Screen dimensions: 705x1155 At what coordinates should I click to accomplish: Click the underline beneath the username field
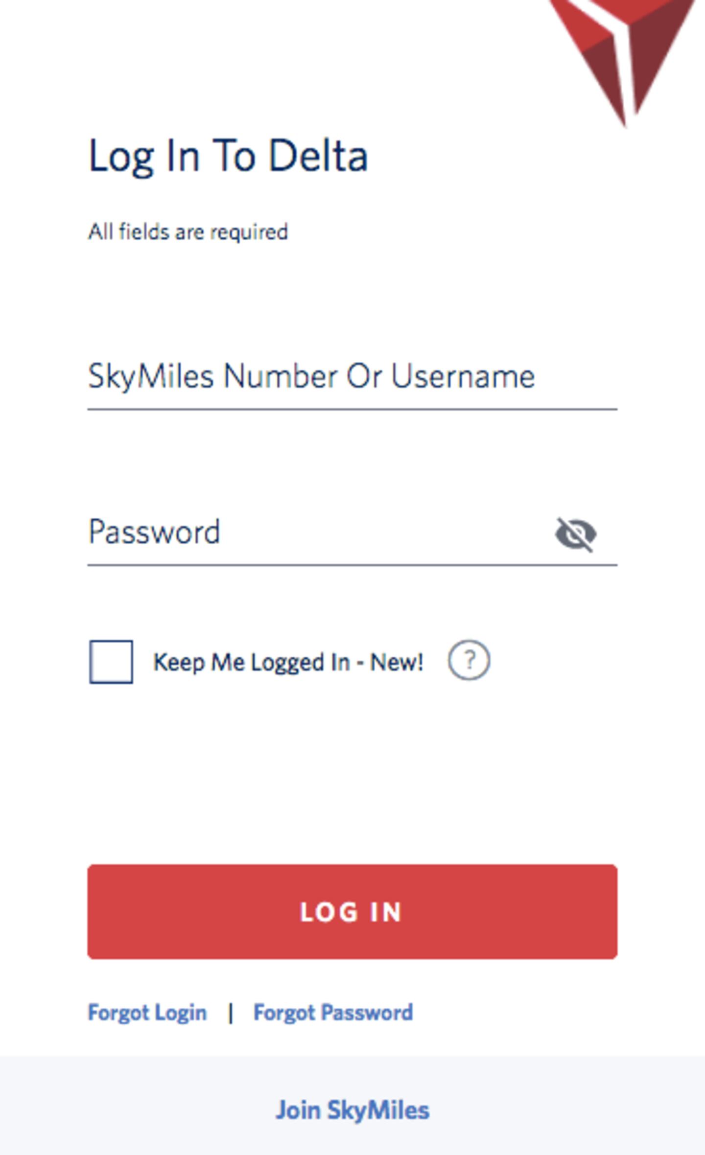coord(352,409)
